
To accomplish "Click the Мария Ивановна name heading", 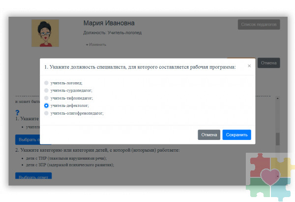I will [x=109, y=23].
